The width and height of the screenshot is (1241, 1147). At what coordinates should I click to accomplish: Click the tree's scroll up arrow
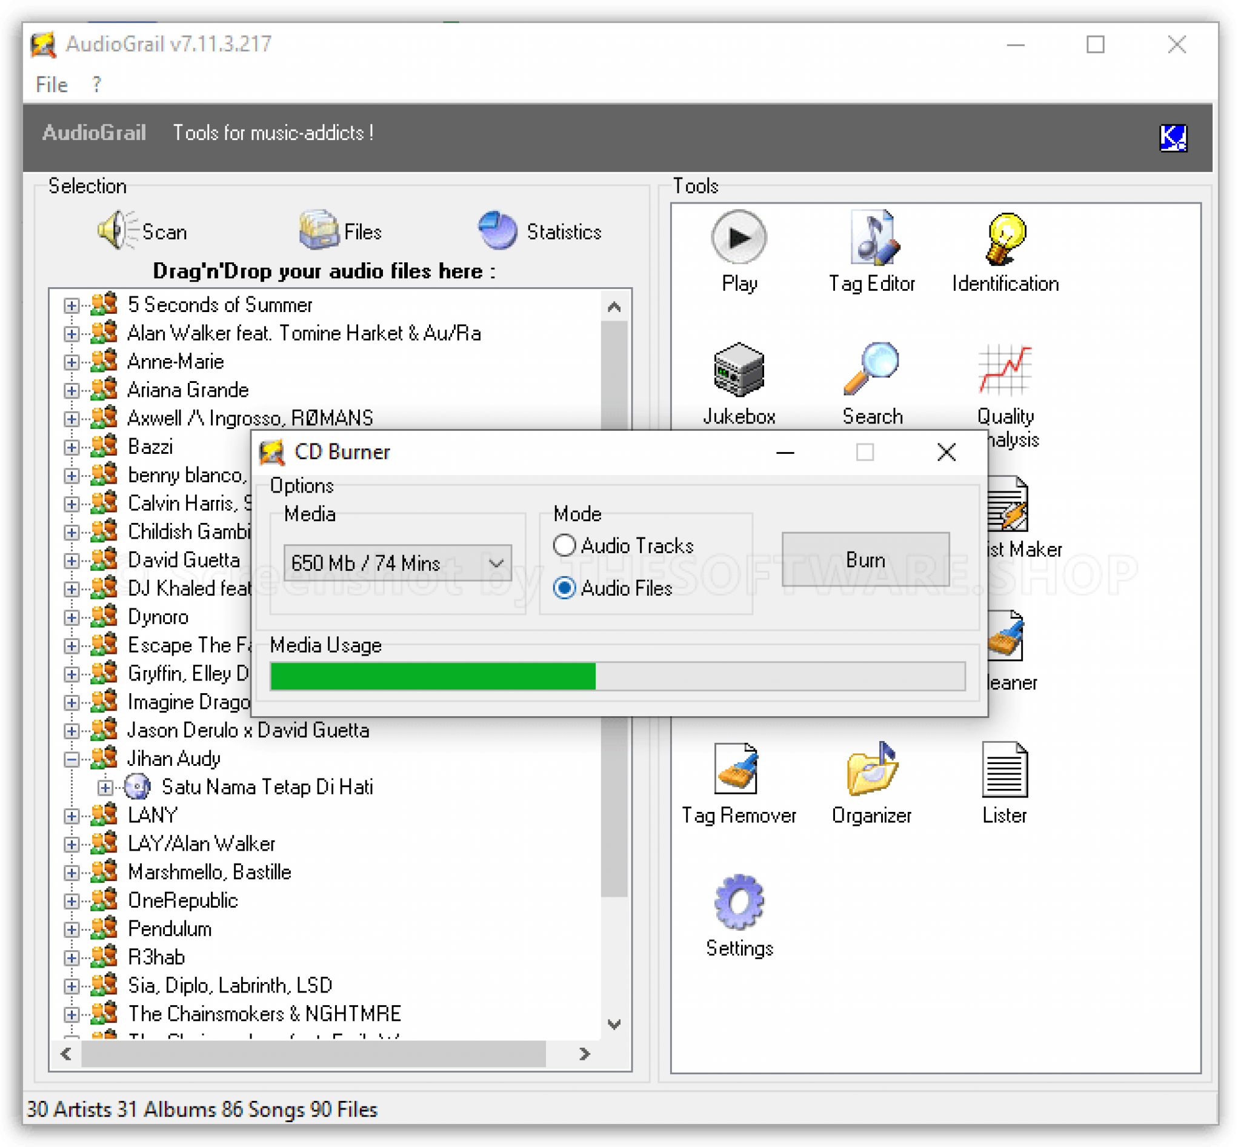tap(614, 307)
